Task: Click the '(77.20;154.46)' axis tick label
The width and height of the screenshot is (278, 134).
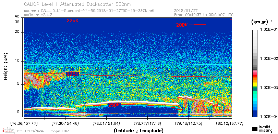Action: click(x=65, y=123)
